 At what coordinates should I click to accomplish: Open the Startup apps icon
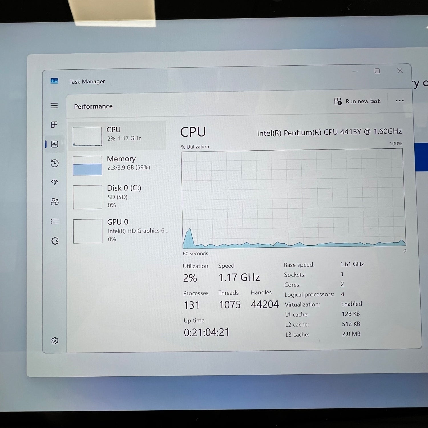pos(54,182)
